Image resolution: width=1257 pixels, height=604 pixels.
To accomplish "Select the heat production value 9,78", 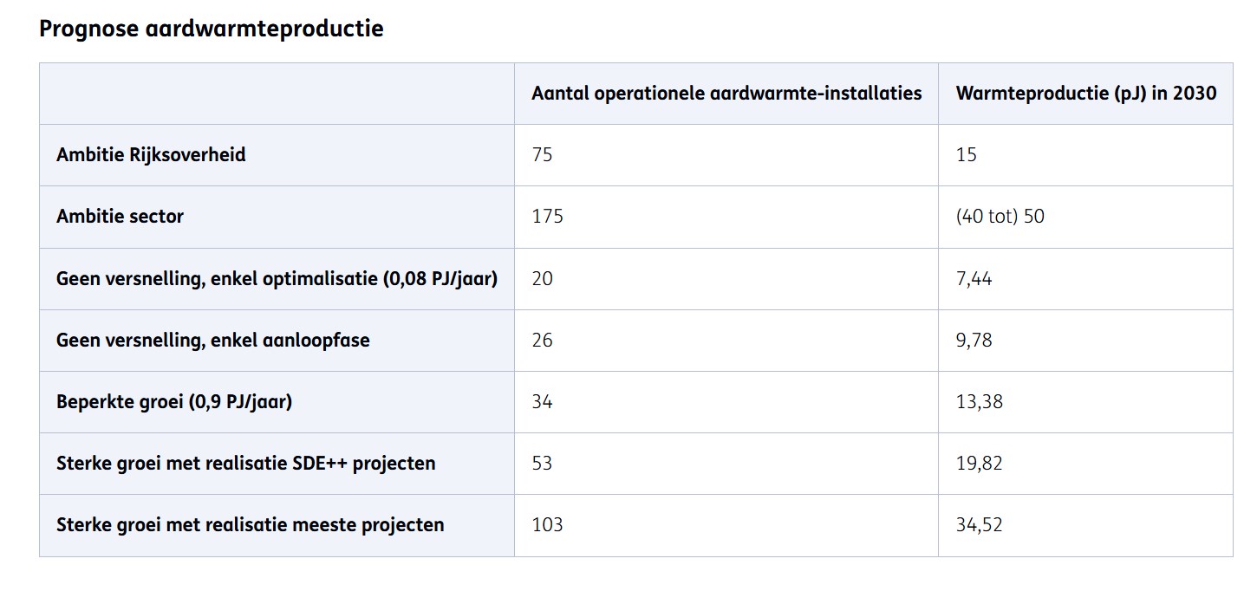I will tap(974, 341).
